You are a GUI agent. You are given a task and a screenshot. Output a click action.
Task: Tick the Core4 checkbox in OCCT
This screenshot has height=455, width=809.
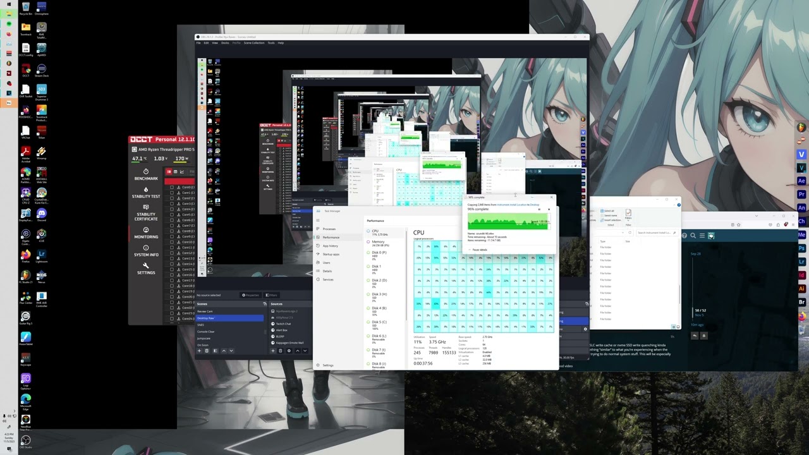(x=172, y=209)
